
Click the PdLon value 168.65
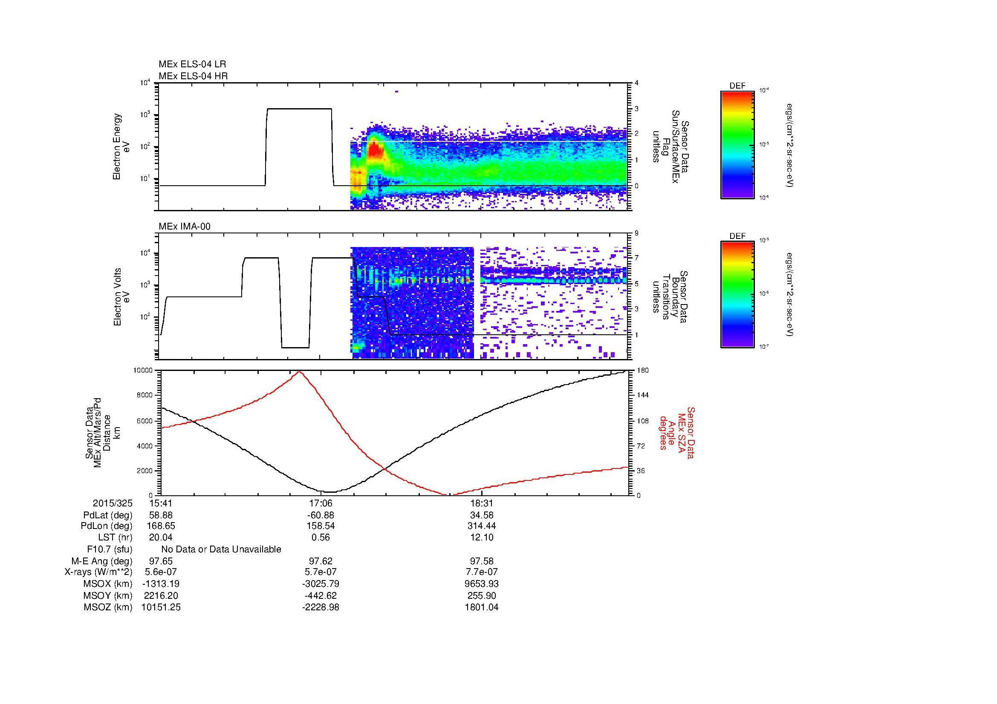pos(161,526)
